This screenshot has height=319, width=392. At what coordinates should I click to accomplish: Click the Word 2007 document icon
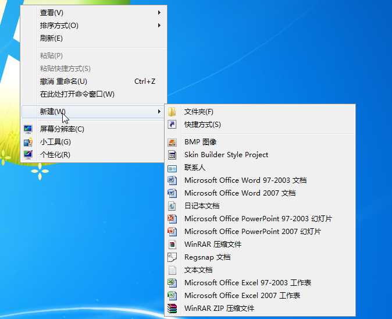pyautogui.click(x=172, y=193)
